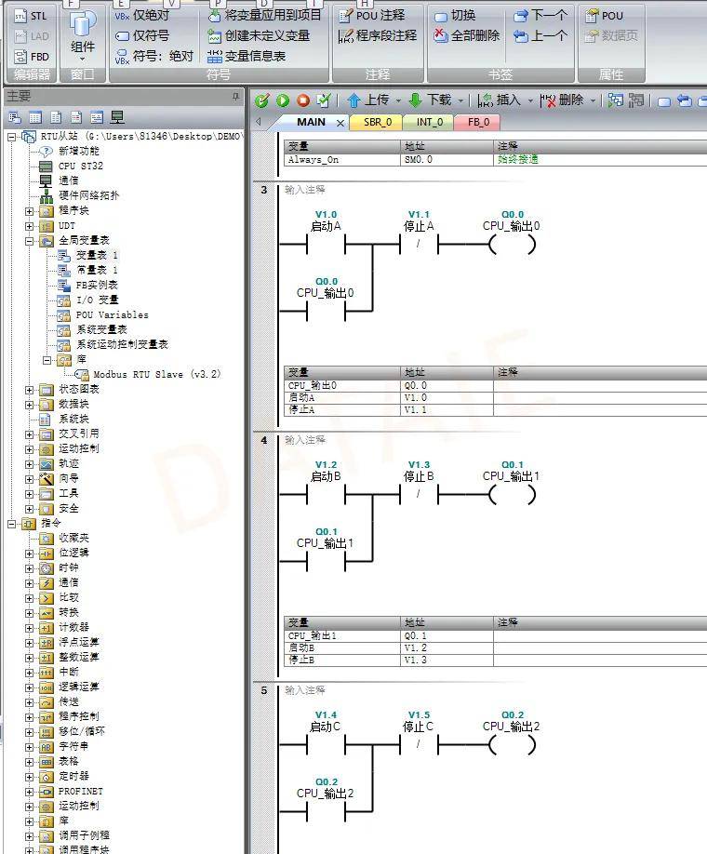Click the 下载 download arrow icon
Viewport: 707px width, 854px height.
click(x=416, y=100)
